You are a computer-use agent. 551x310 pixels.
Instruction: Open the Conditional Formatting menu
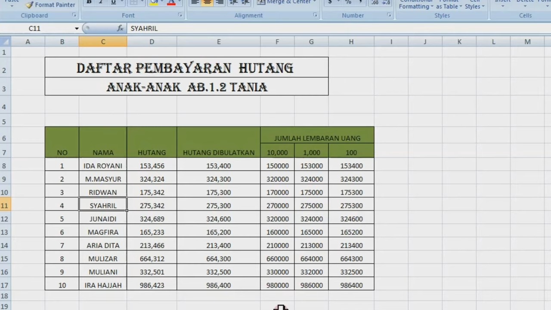tap(415, 5)
